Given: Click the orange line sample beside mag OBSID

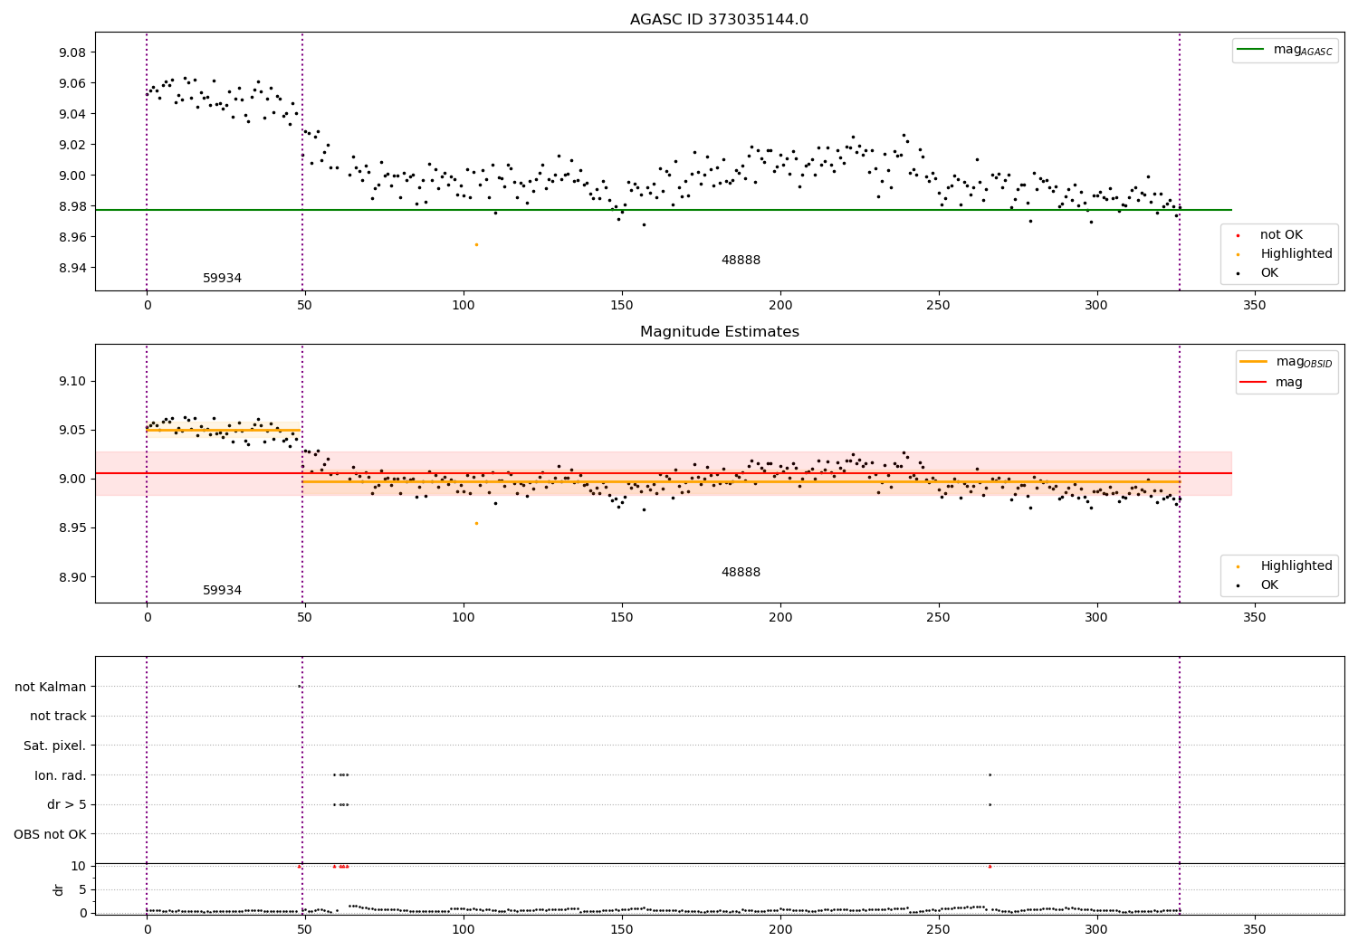Looking at the screenshot, I should coord(1254,362).
